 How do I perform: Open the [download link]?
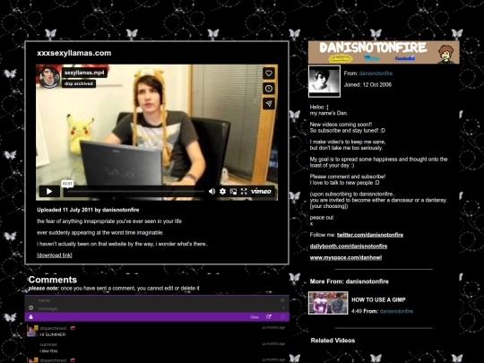click(55, 255)
